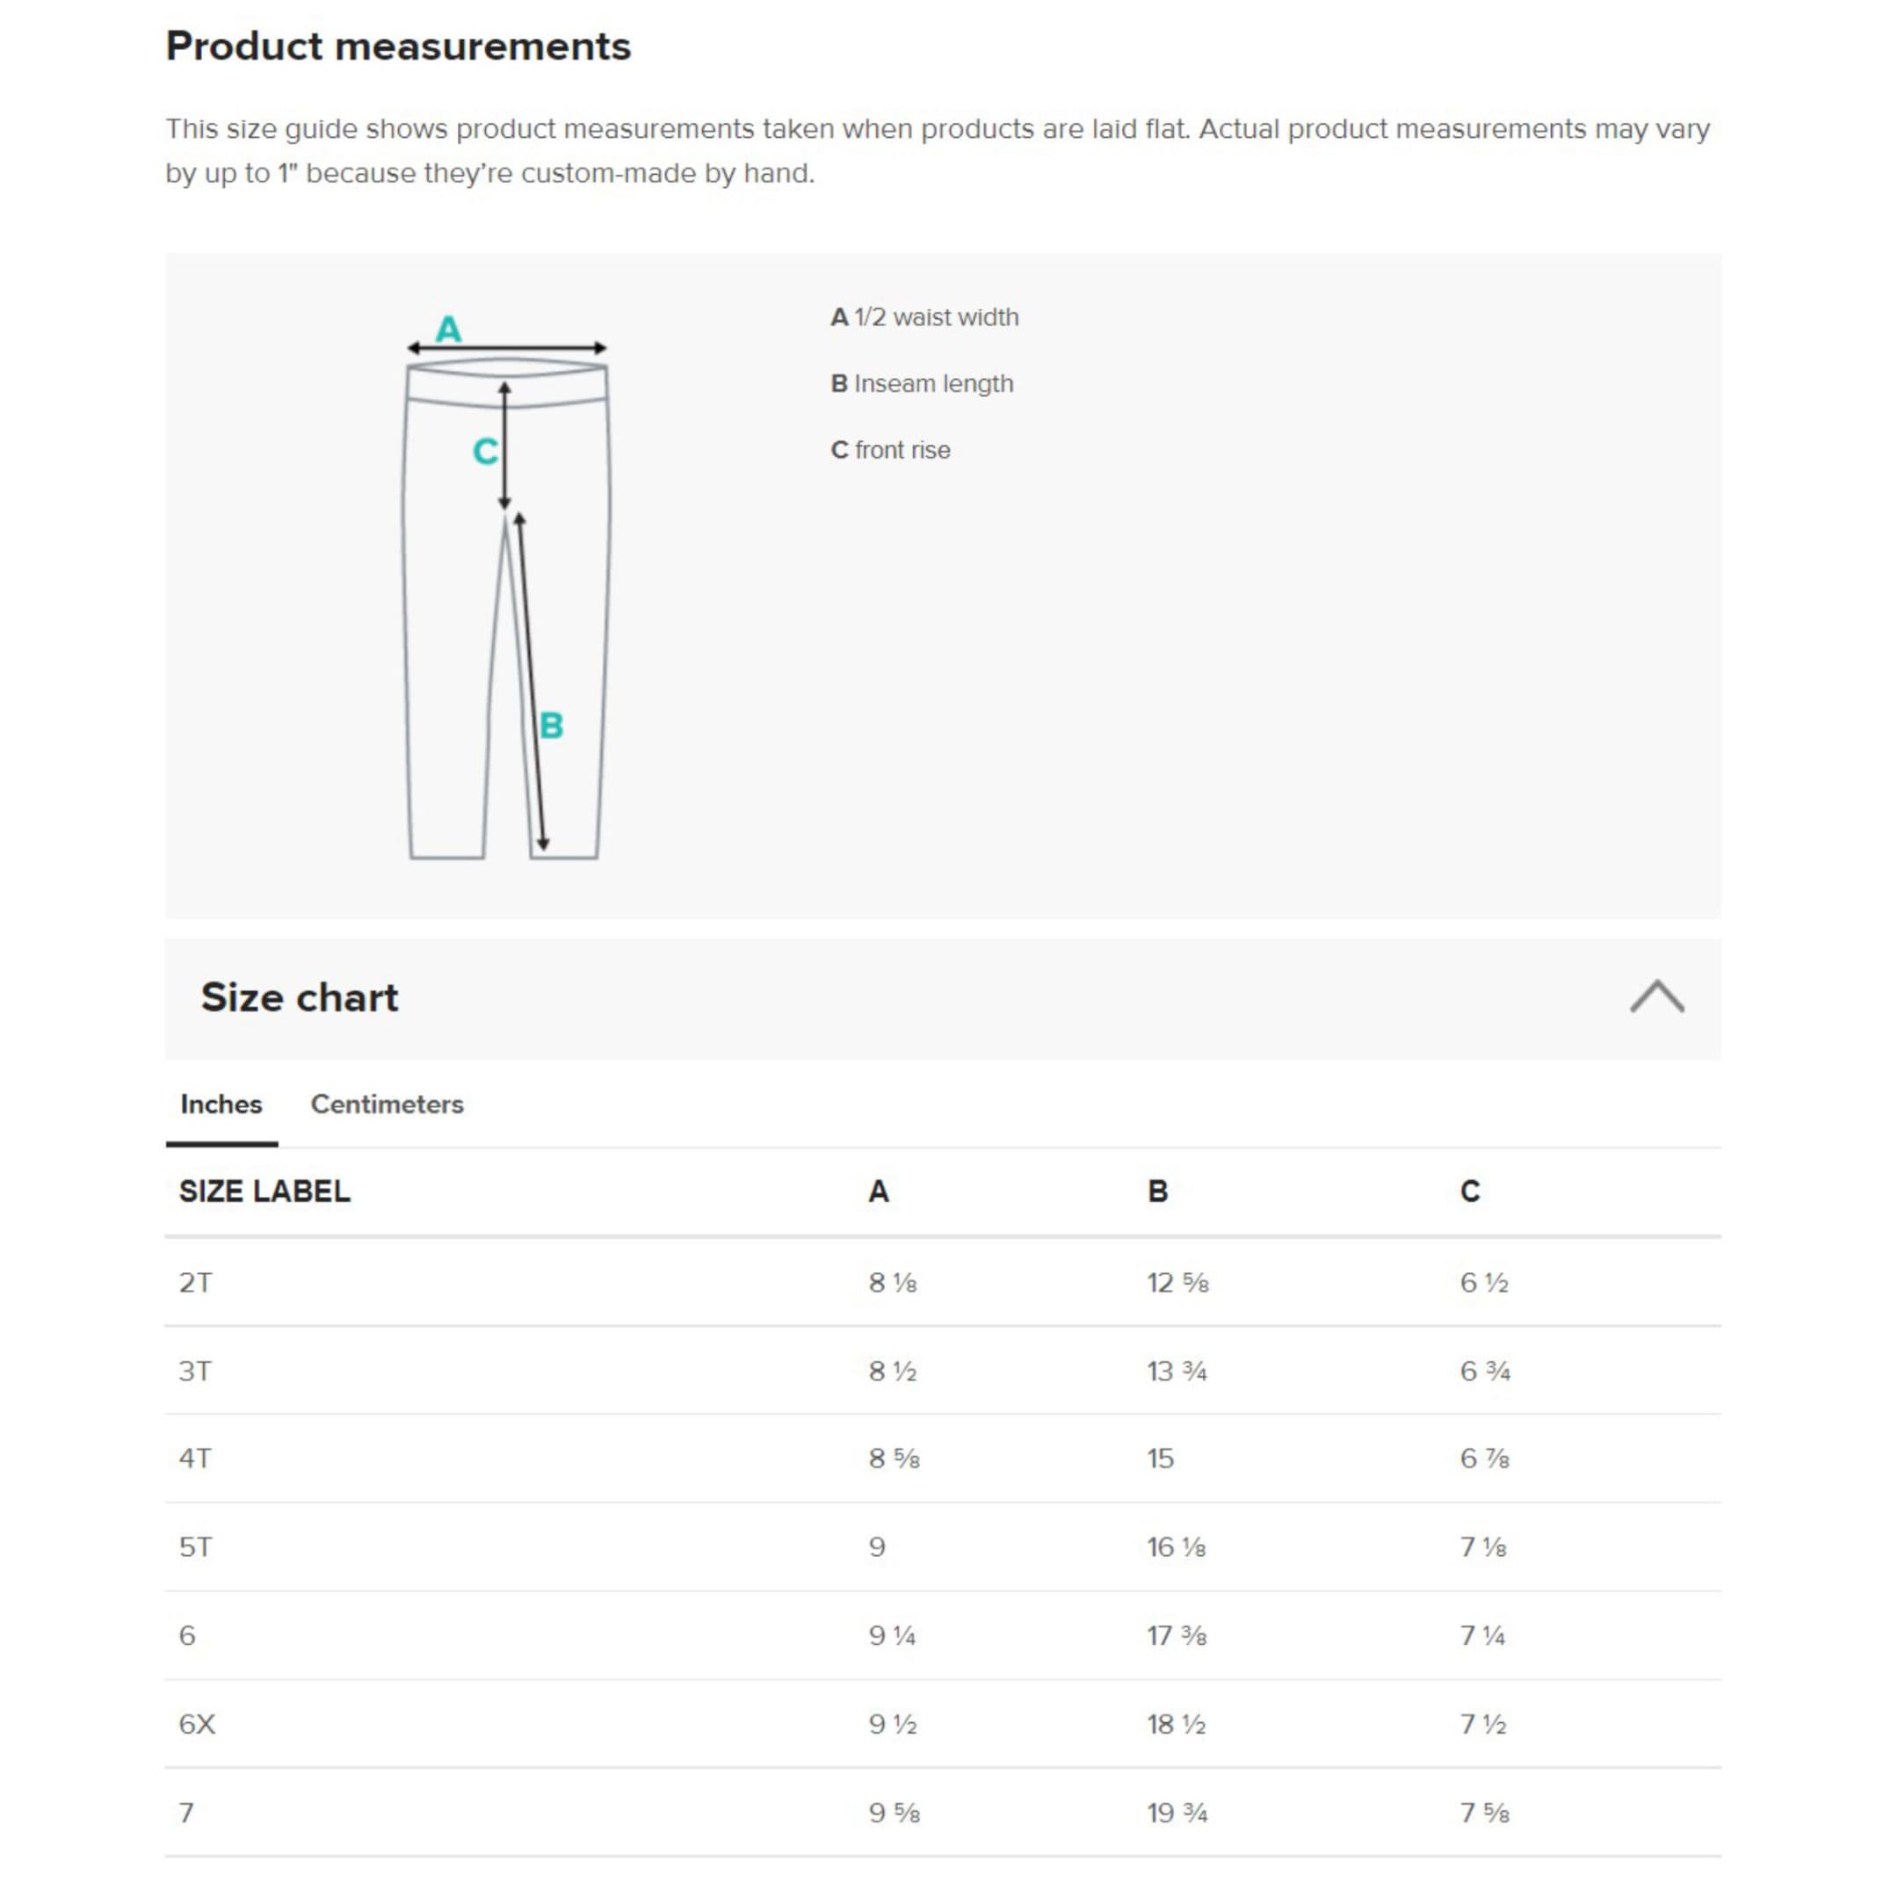Collapse the Size chart chevron arrow
Viewport: 1898px width, 1898px height.
(x=1656, y=997)
